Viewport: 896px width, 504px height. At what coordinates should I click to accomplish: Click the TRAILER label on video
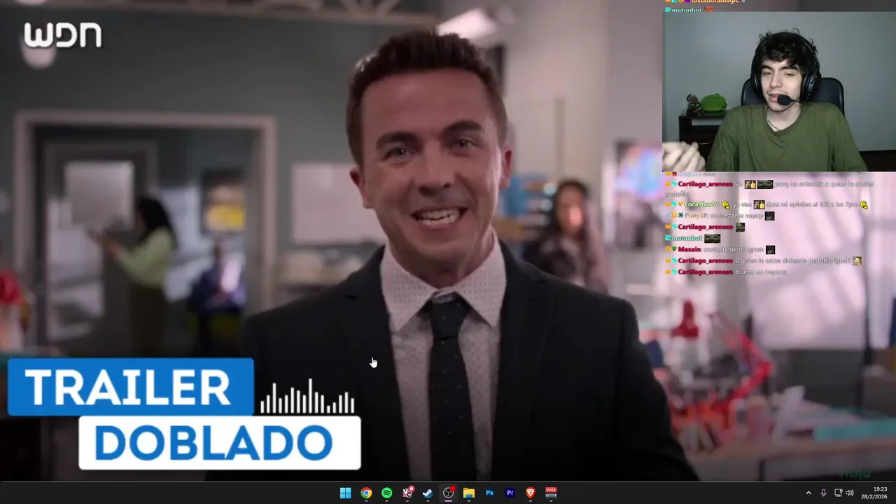[x=130, y=387]
